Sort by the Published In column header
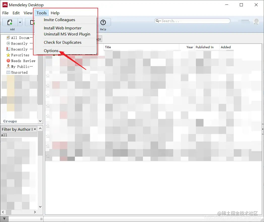Viewport: 264px width, 222px height. coord(204,47)
